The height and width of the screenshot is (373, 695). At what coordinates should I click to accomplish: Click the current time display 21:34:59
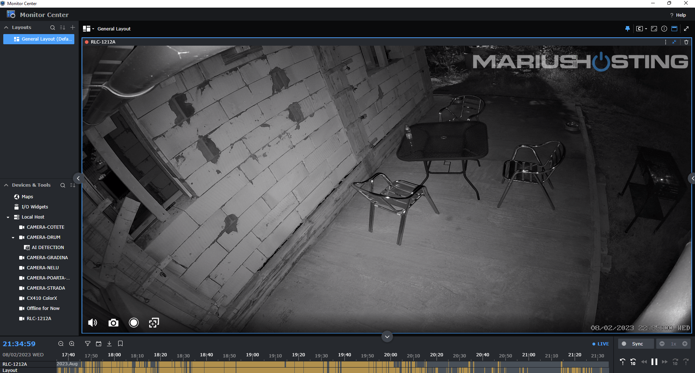coord(19,344)
